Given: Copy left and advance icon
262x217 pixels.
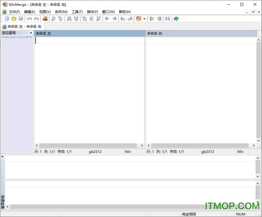Looking at the screenshot, I should pyautogui.click(x=130, y=19).
